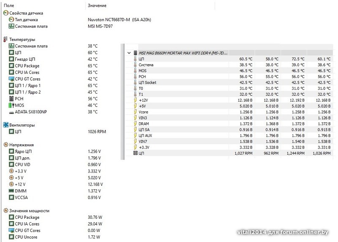Click the Nuvoton NCT6687D-M value
Screen dimensions: 338x242
(x=120, y=19)
